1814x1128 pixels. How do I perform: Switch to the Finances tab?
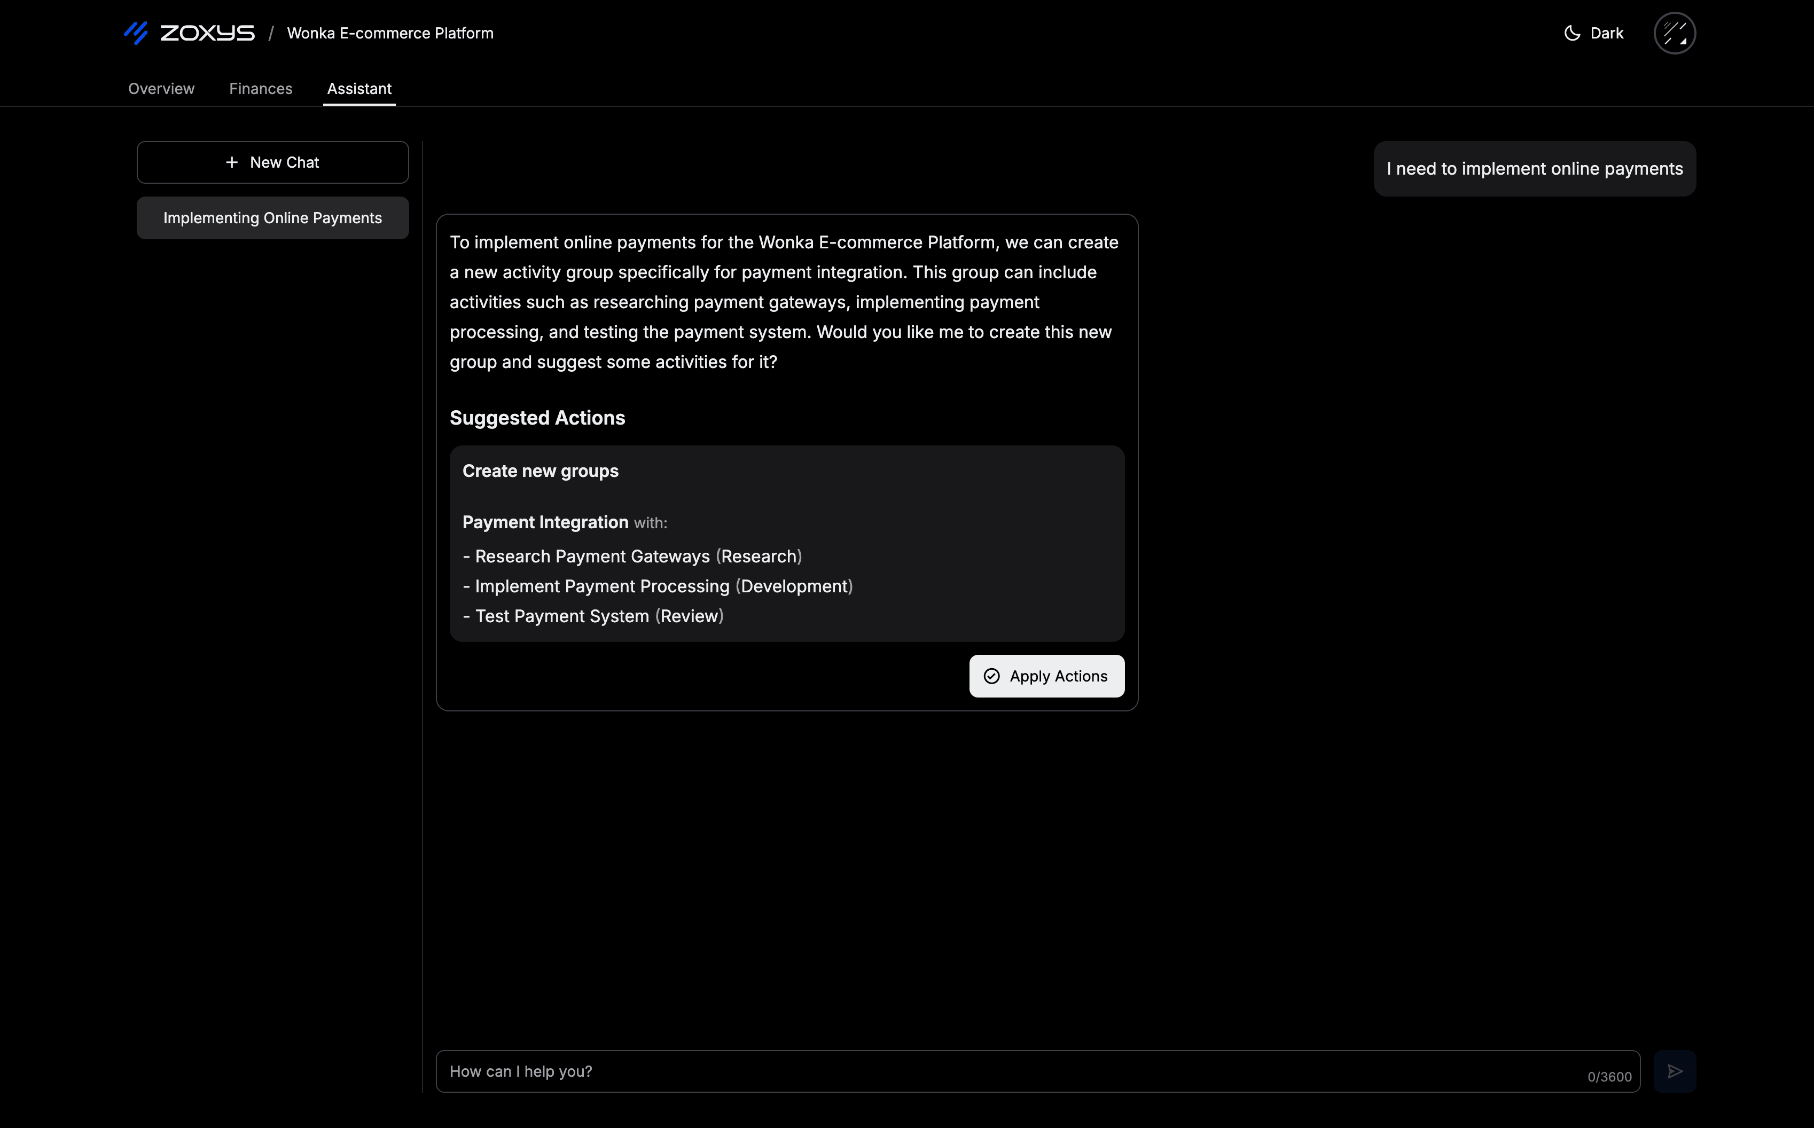tap(260, 89)
